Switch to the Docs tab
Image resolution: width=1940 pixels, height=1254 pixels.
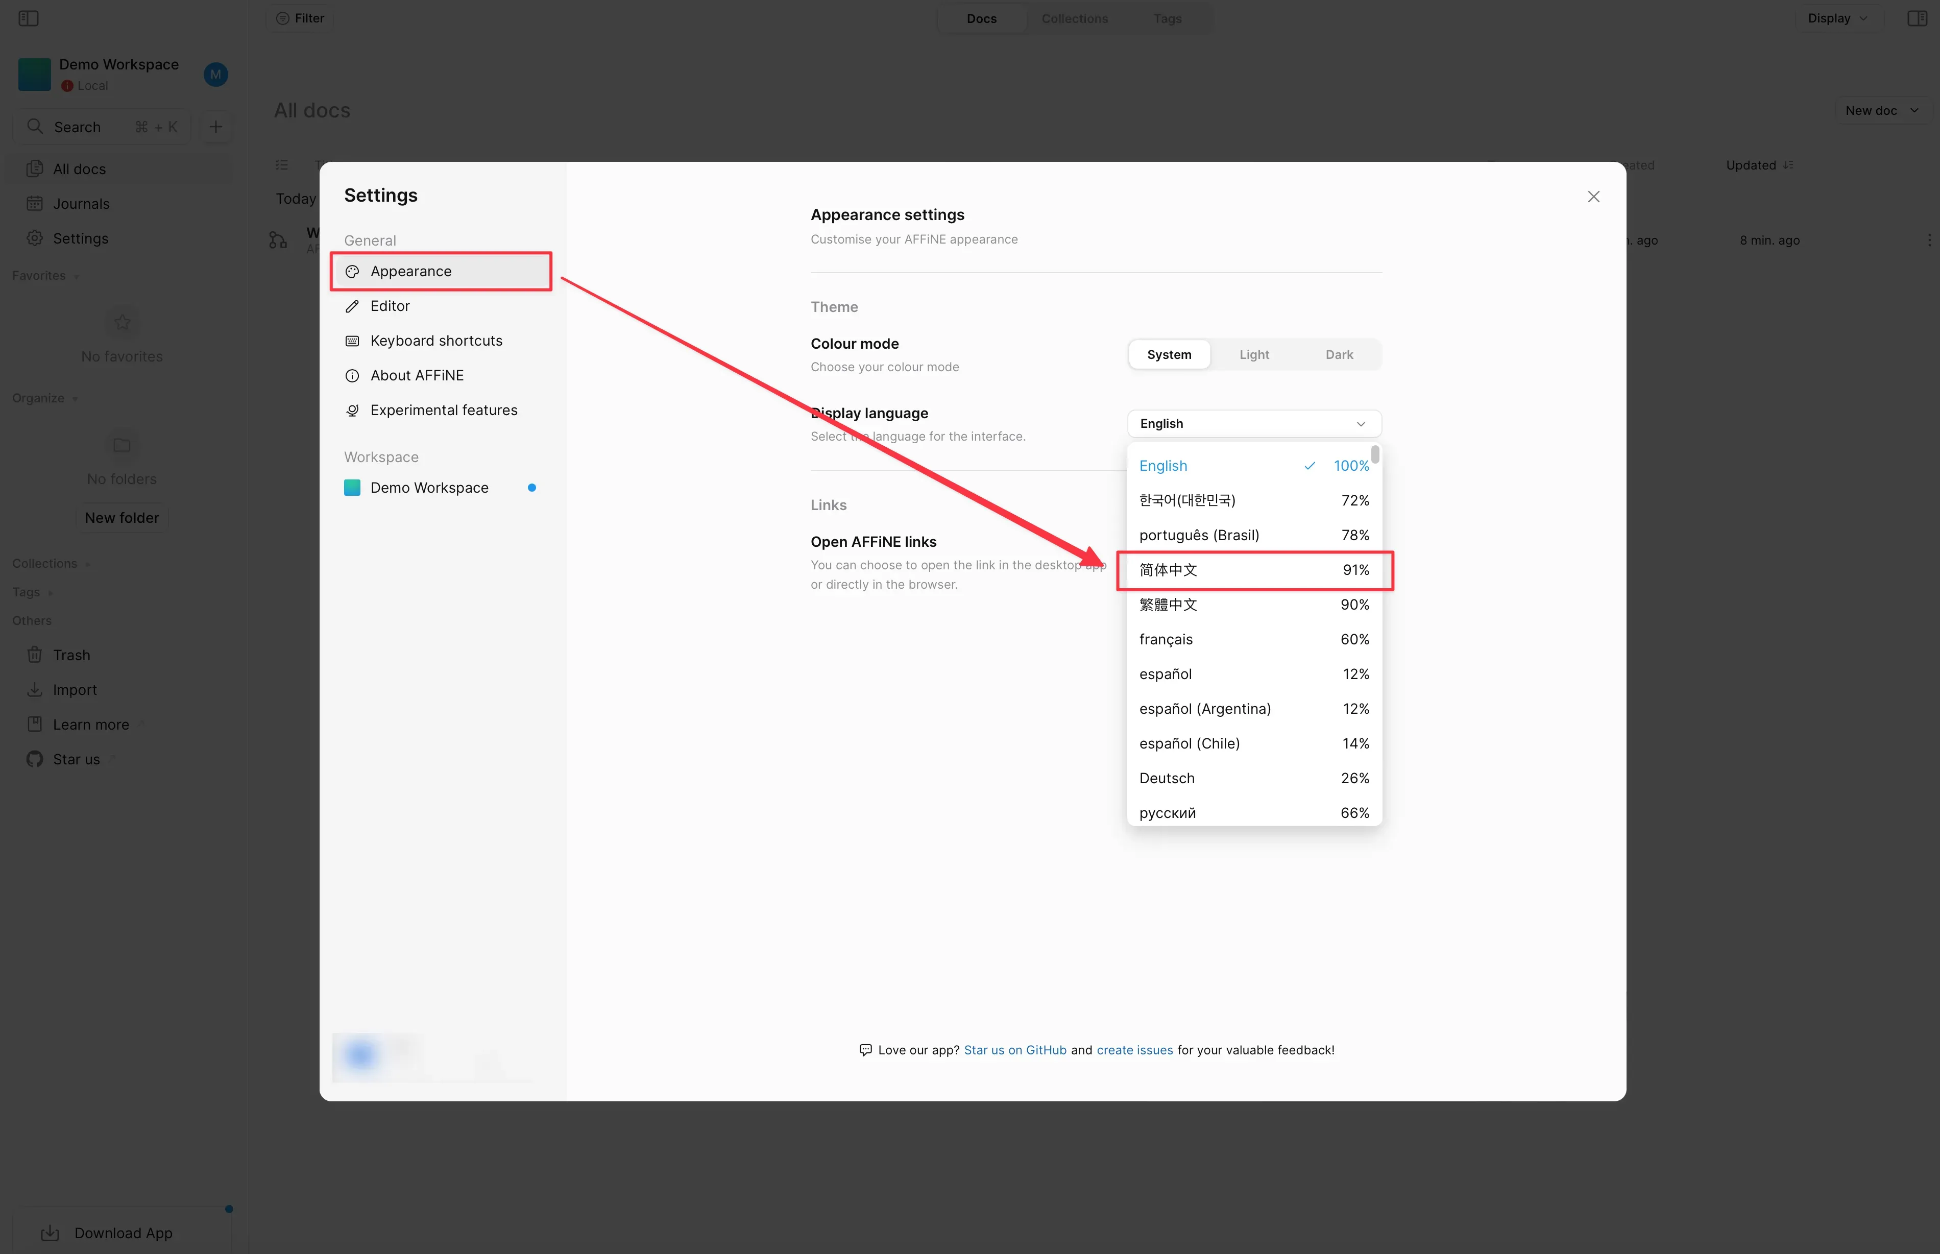tap(981, 18)
